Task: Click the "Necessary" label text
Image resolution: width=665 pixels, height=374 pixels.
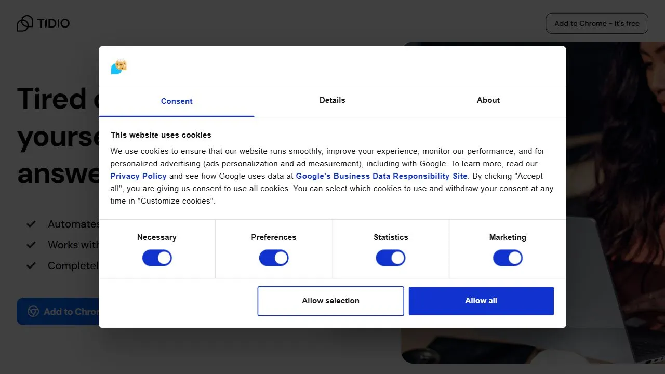Action: click(x=157, y=237)
